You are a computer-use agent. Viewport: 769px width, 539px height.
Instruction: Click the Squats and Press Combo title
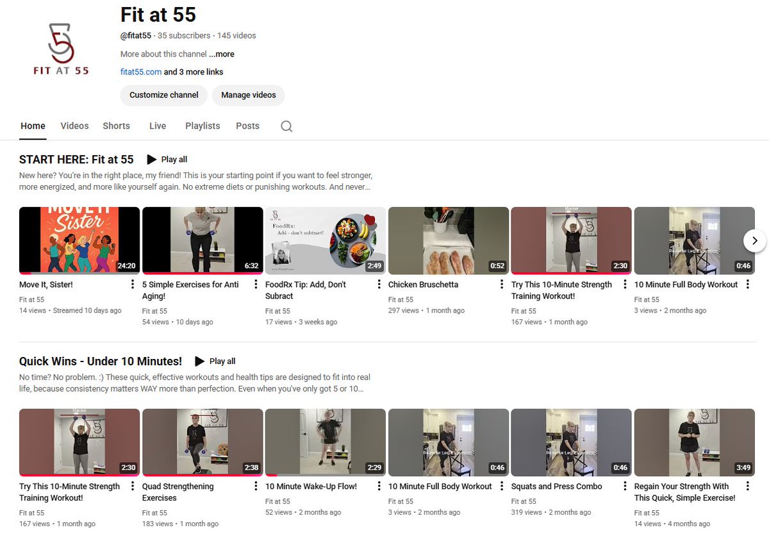point(557,486)
